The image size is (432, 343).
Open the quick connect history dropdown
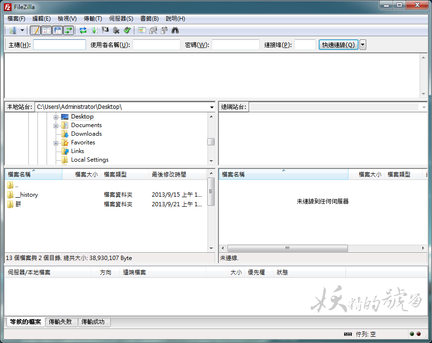pyautogui.click(x=363, y=45)
